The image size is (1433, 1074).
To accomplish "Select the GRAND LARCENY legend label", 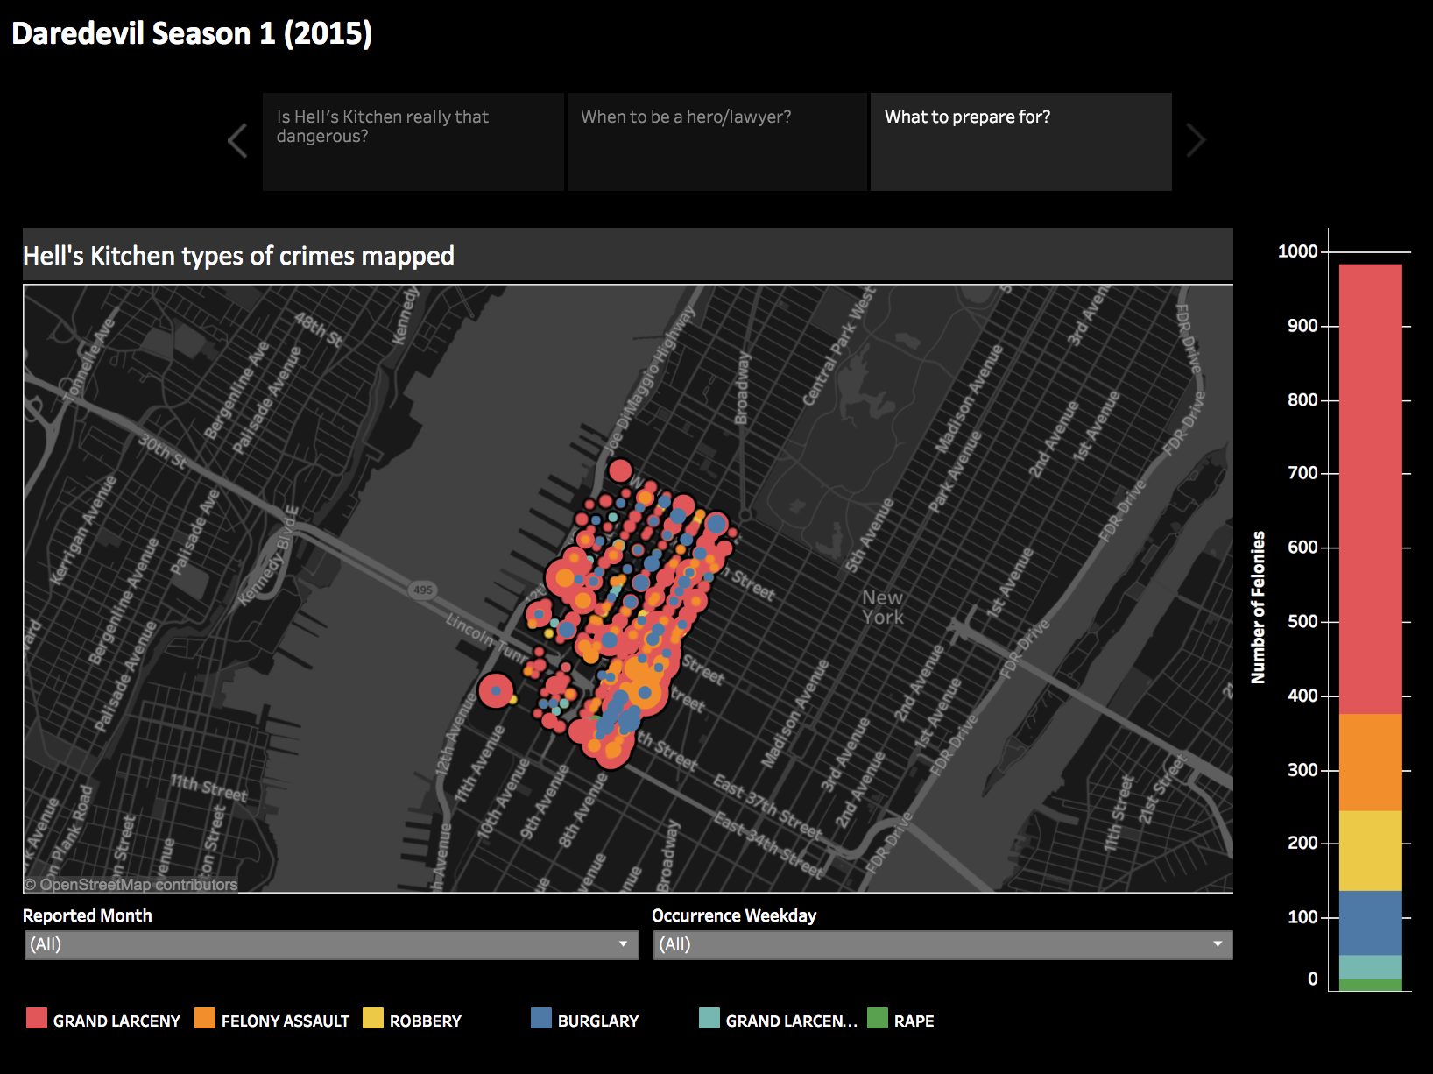I will pos(116,1021).
